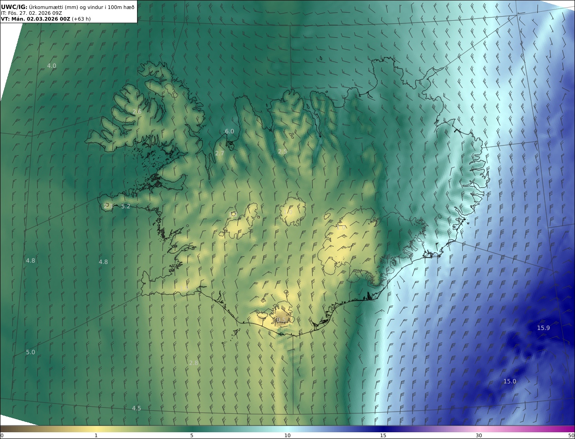575x439 pixels.
Task: Click the initialization time 'IT: Fös. 27. 02. 2026 09Z'
Action: click(x=31, y=13)
